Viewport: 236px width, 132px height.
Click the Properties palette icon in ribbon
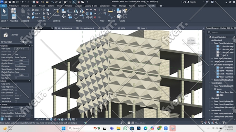pos(14,16)
